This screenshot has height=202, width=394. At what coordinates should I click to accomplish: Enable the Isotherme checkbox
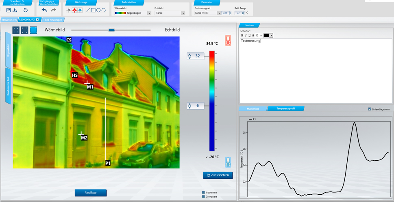[x=204, y=192]
